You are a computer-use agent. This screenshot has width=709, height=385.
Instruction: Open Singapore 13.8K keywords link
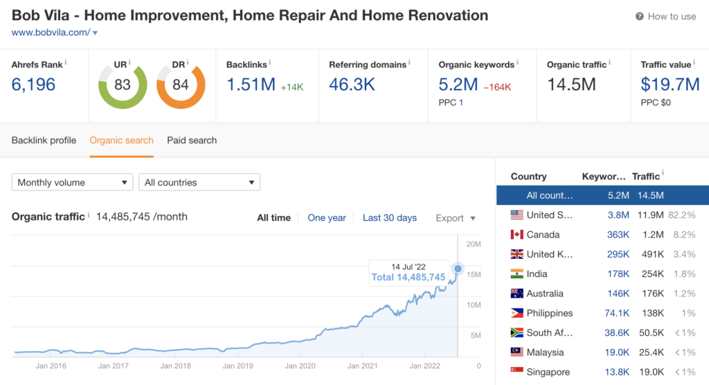pos(617,372)
